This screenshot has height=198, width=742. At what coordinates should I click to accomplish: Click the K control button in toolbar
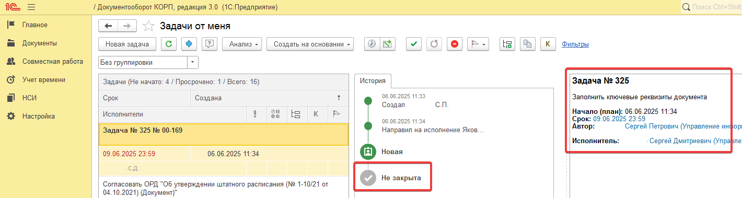click(x=548, y=44)
